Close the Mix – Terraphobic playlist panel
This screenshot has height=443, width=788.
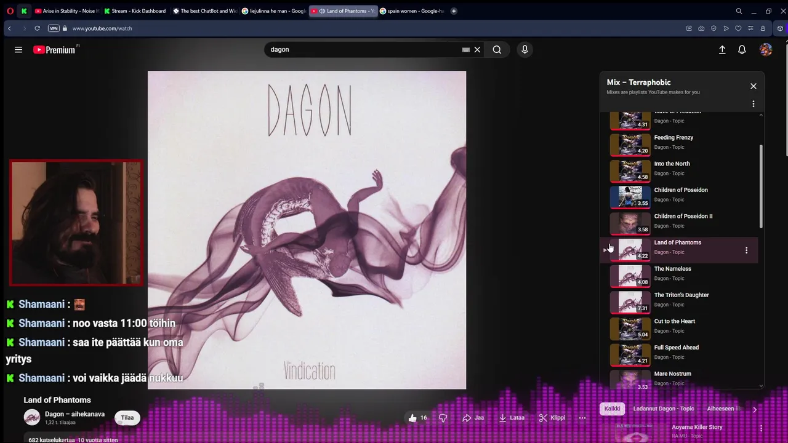(x=753, y=86)
